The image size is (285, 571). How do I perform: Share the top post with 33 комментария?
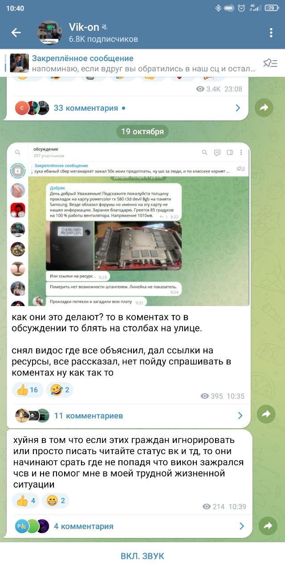tap(264, 108)
